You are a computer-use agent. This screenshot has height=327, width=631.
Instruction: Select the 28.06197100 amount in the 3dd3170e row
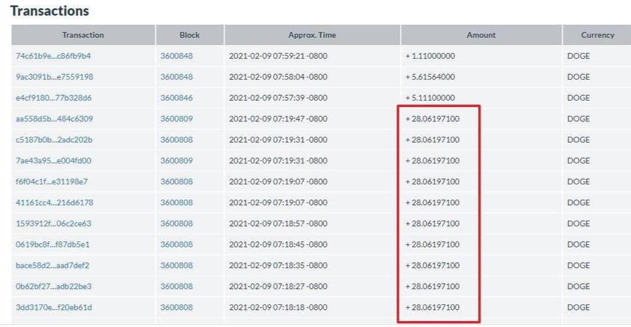pos(432,307)
